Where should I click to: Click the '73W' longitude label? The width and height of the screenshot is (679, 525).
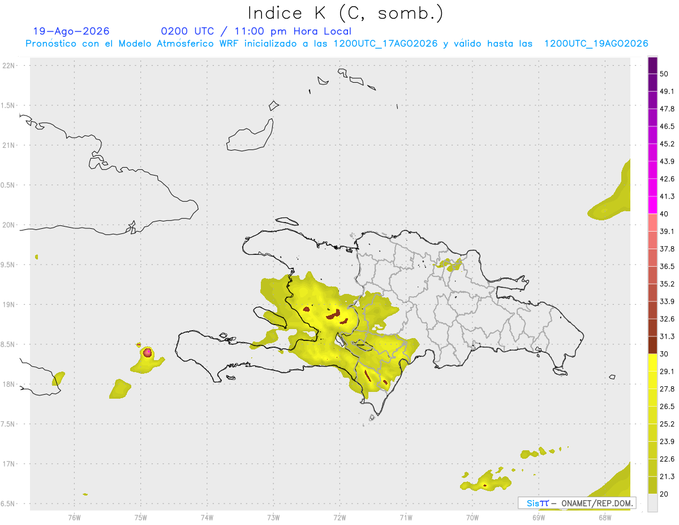pyautogui.click(x=273, y=517)
